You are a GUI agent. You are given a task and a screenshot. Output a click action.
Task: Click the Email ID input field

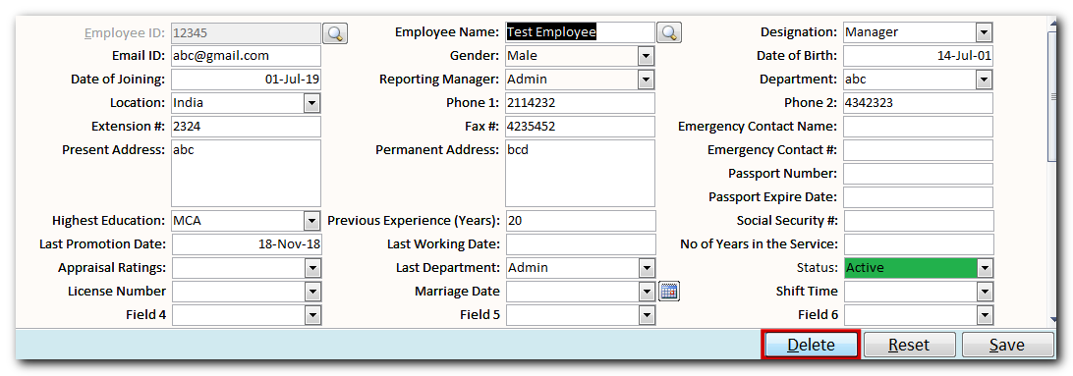[x=246, y=56]
